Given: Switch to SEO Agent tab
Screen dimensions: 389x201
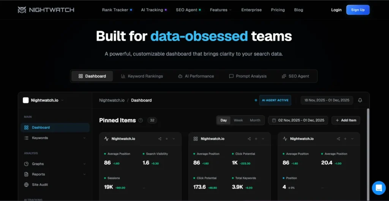Looking at the screenshot, I should pos(296,76).
